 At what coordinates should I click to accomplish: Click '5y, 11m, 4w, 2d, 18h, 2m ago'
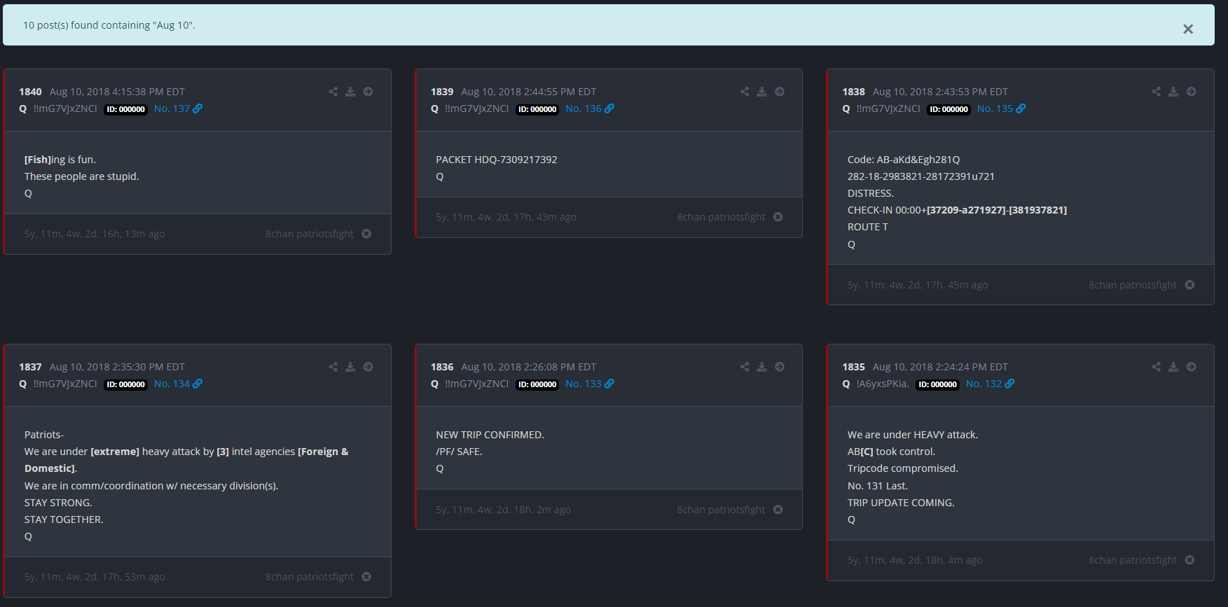[x=503, y=510]
